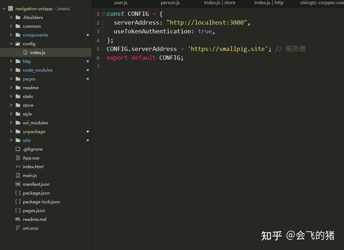
Task: Click the {main} branch label
Action: pyautogui.click(x=63, y=8)
